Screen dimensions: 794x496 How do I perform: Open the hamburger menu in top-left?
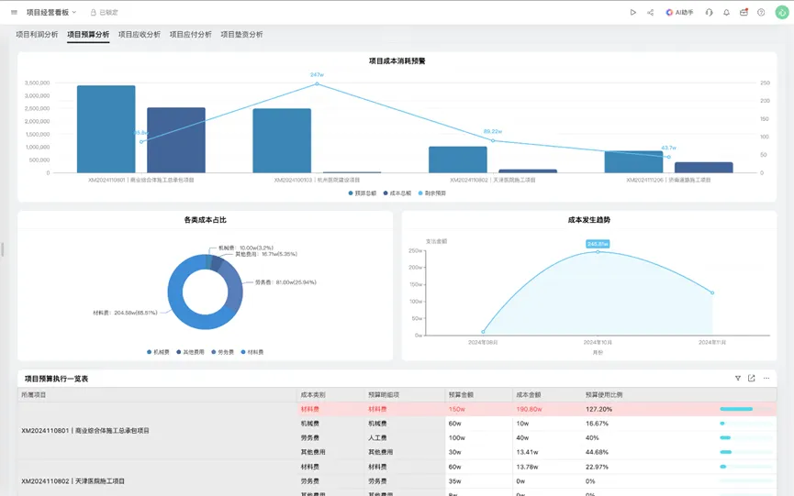tap(14, 13)
